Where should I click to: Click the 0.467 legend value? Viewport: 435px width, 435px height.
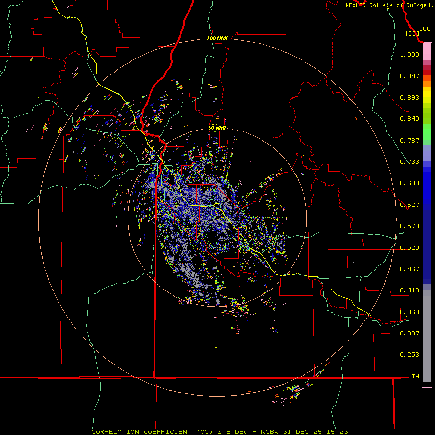pos(409,269)
